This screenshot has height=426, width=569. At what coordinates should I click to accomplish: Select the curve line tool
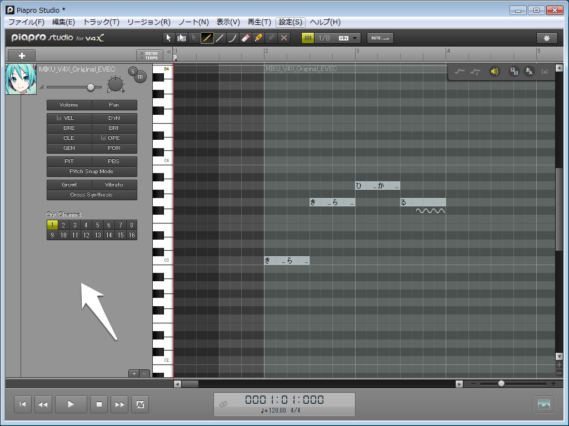pyautogui.click(x=232, y=38)
